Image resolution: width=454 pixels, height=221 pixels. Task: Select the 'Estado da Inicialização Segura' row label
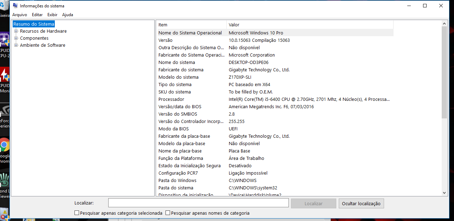point(190,165)
